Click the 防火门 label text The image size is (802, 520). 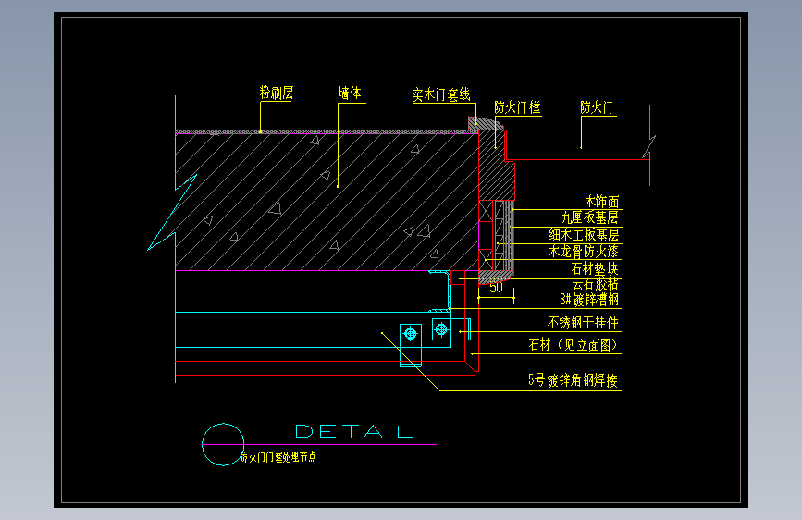click(597, 107)
